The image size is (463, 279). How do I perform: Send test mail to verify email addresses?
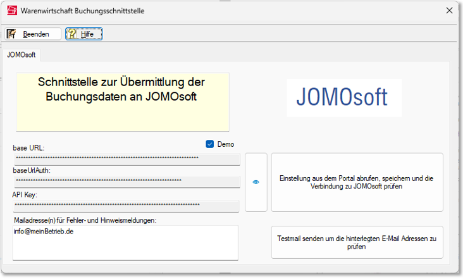[357, 242]
